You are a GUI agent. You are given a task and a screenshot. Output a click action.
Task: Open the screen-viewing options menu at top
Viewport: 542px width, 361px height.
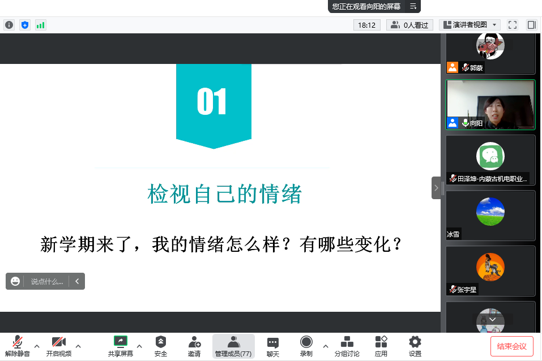[x=413, y=6]
